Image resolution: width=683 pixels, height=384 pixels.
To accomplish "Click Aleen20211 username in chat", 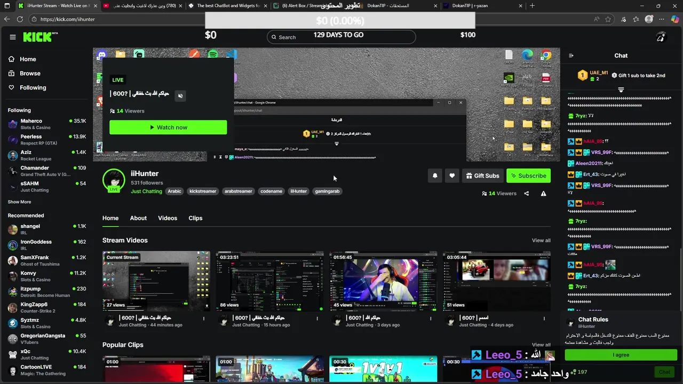I will click(x=588, y=164).
